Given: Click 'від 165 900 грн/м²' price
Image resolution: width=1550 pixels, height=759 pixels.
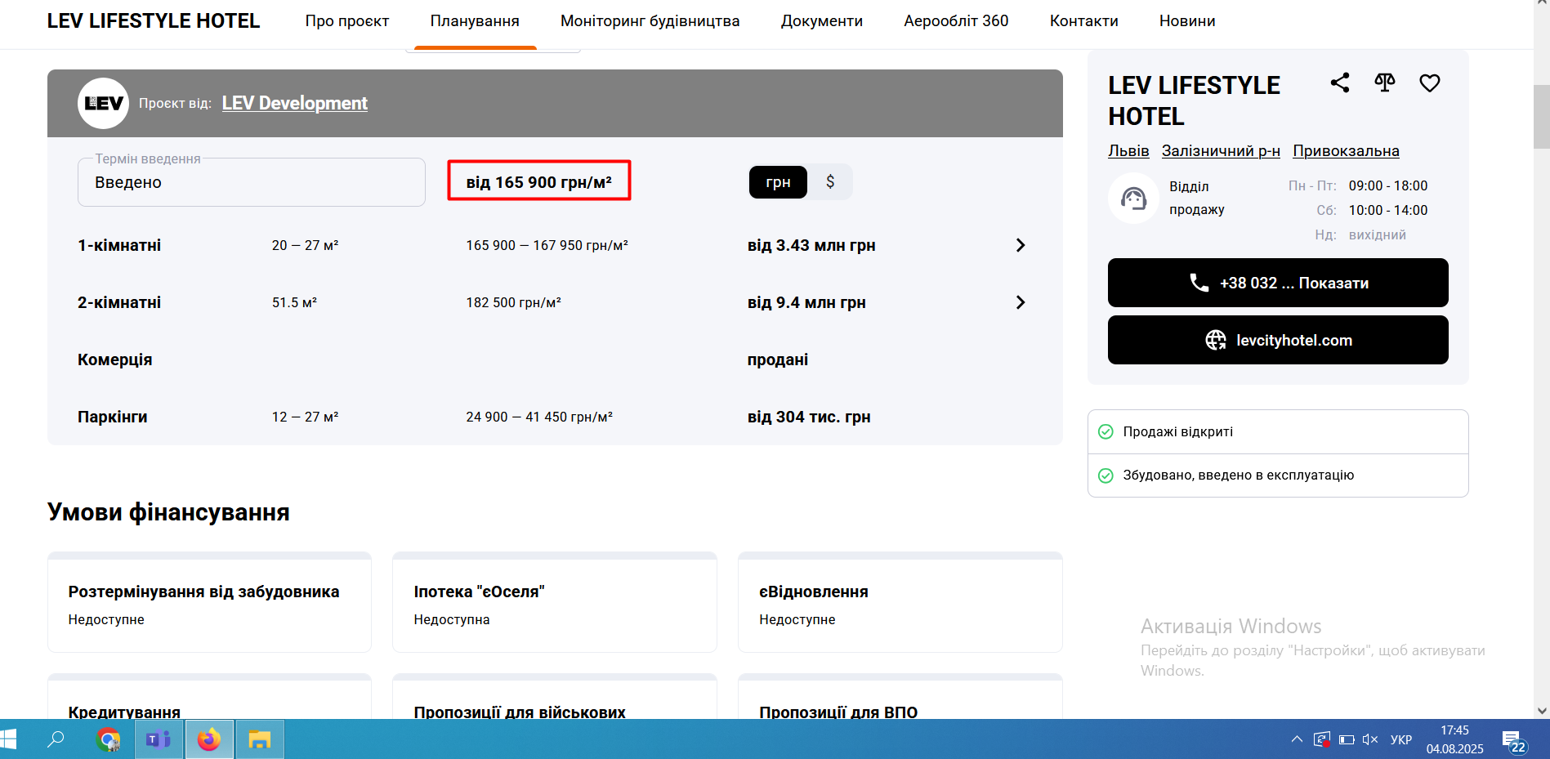Looking at the screenshot, I should pyautogui.click(x=539, y=182).
